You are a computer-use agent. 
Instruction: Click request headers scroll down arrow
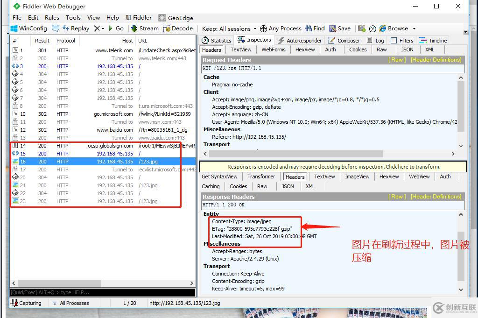click(x=461, y=146)
